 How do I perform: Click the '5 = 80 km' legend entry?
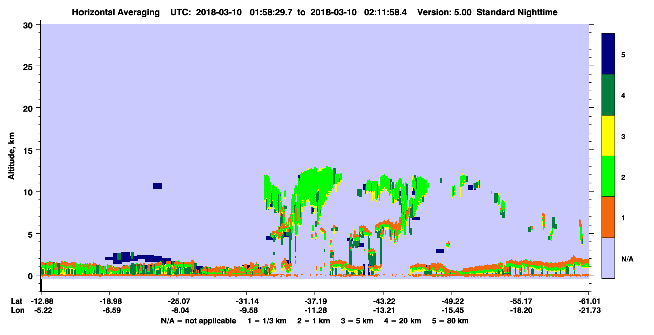tap(450, 321)
